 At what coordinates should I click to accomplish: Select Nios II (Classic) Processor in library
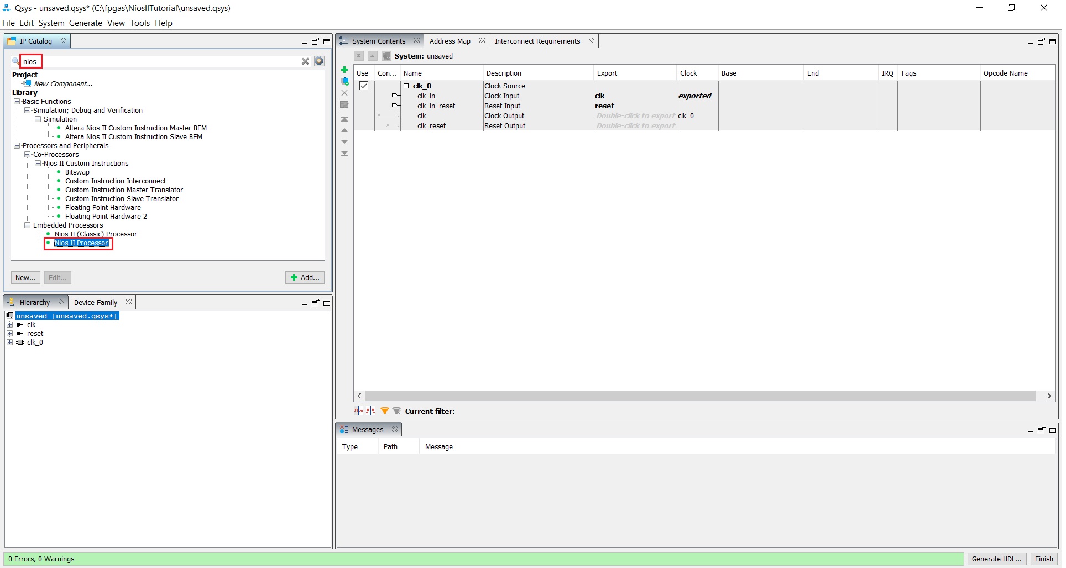coord(96,234)
